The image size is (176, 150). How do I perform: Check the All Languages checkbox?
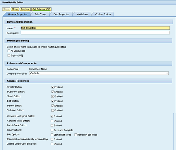click(x=9, y=51)
